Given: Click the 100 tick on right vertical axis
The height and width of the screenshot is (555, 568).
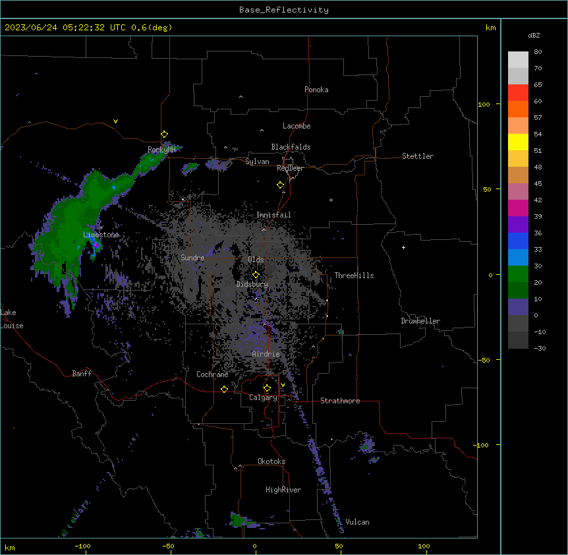Looking at the screenshot, I should click(484, 104).
